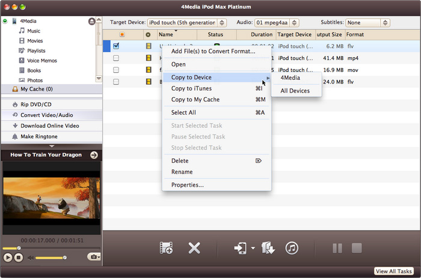Uncheck the first file's checkbox
This screenshot has width=421, height=278.
pyautogui.click(x=115, y=46)
